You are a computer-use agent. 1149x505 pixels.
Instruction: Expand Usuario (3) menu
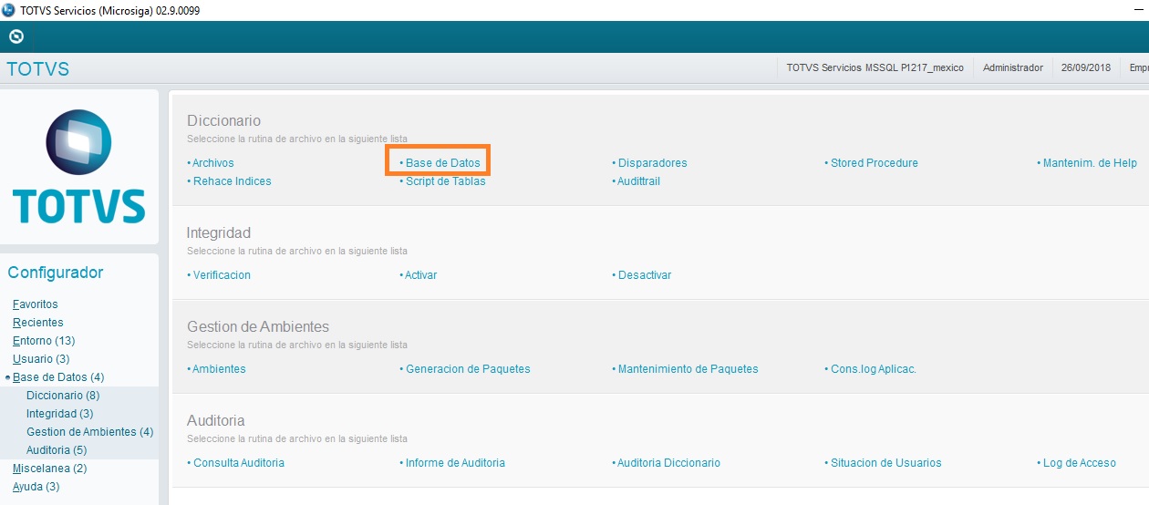click(41, 359)
